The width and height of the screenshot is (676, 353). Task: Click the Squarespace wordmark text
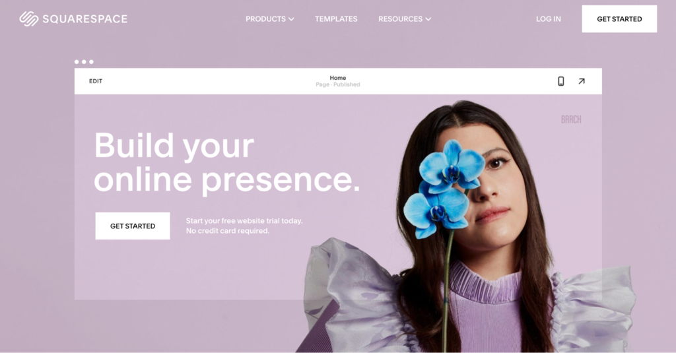click(x=85, y=19)
